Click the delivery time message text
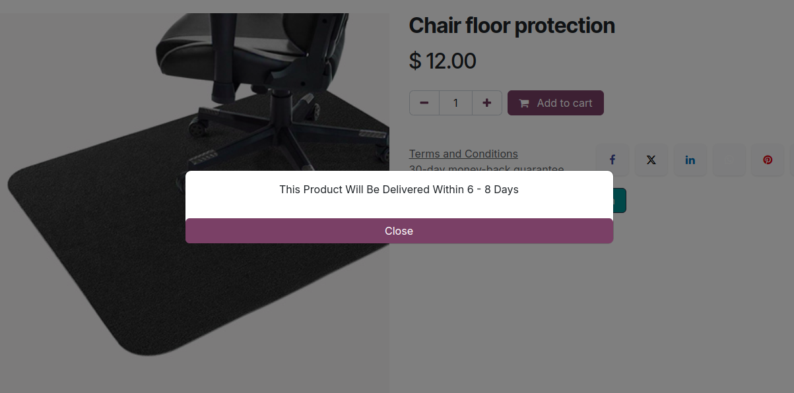 click(399, 190)
